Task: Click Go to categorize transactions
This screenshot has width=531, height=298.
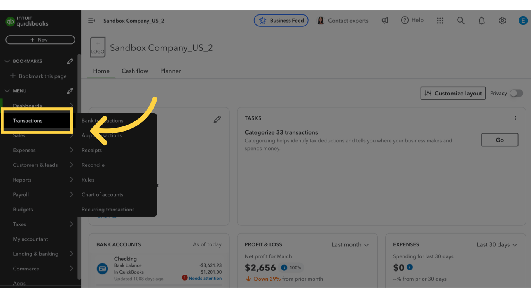Action: pos(500,140)
